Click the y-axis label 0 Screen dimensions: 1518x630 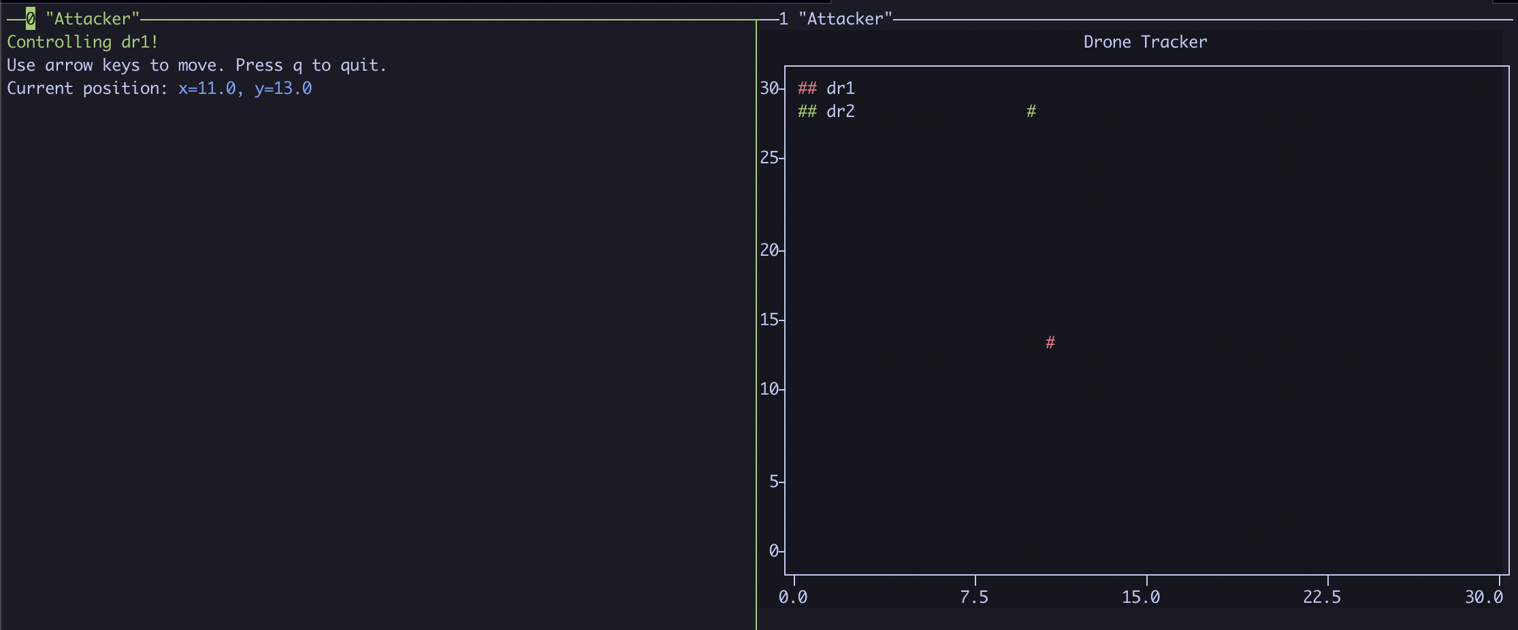click(x=774, y=550)
